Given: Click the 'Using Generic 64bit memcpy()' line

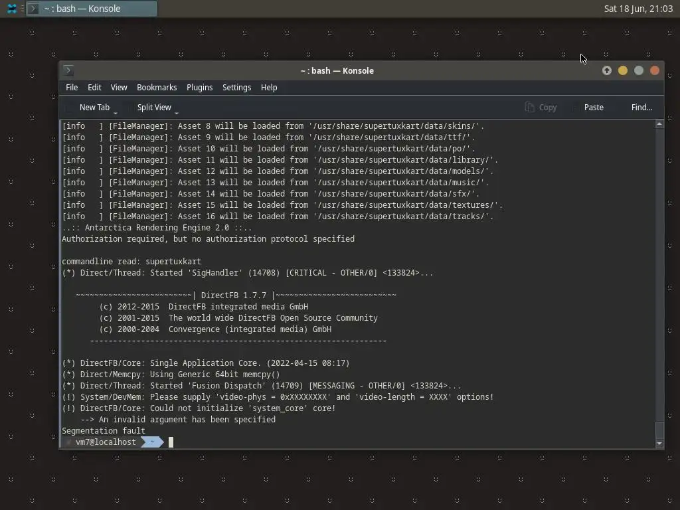Looking at the screenshot, I should (x=171, y=375).
